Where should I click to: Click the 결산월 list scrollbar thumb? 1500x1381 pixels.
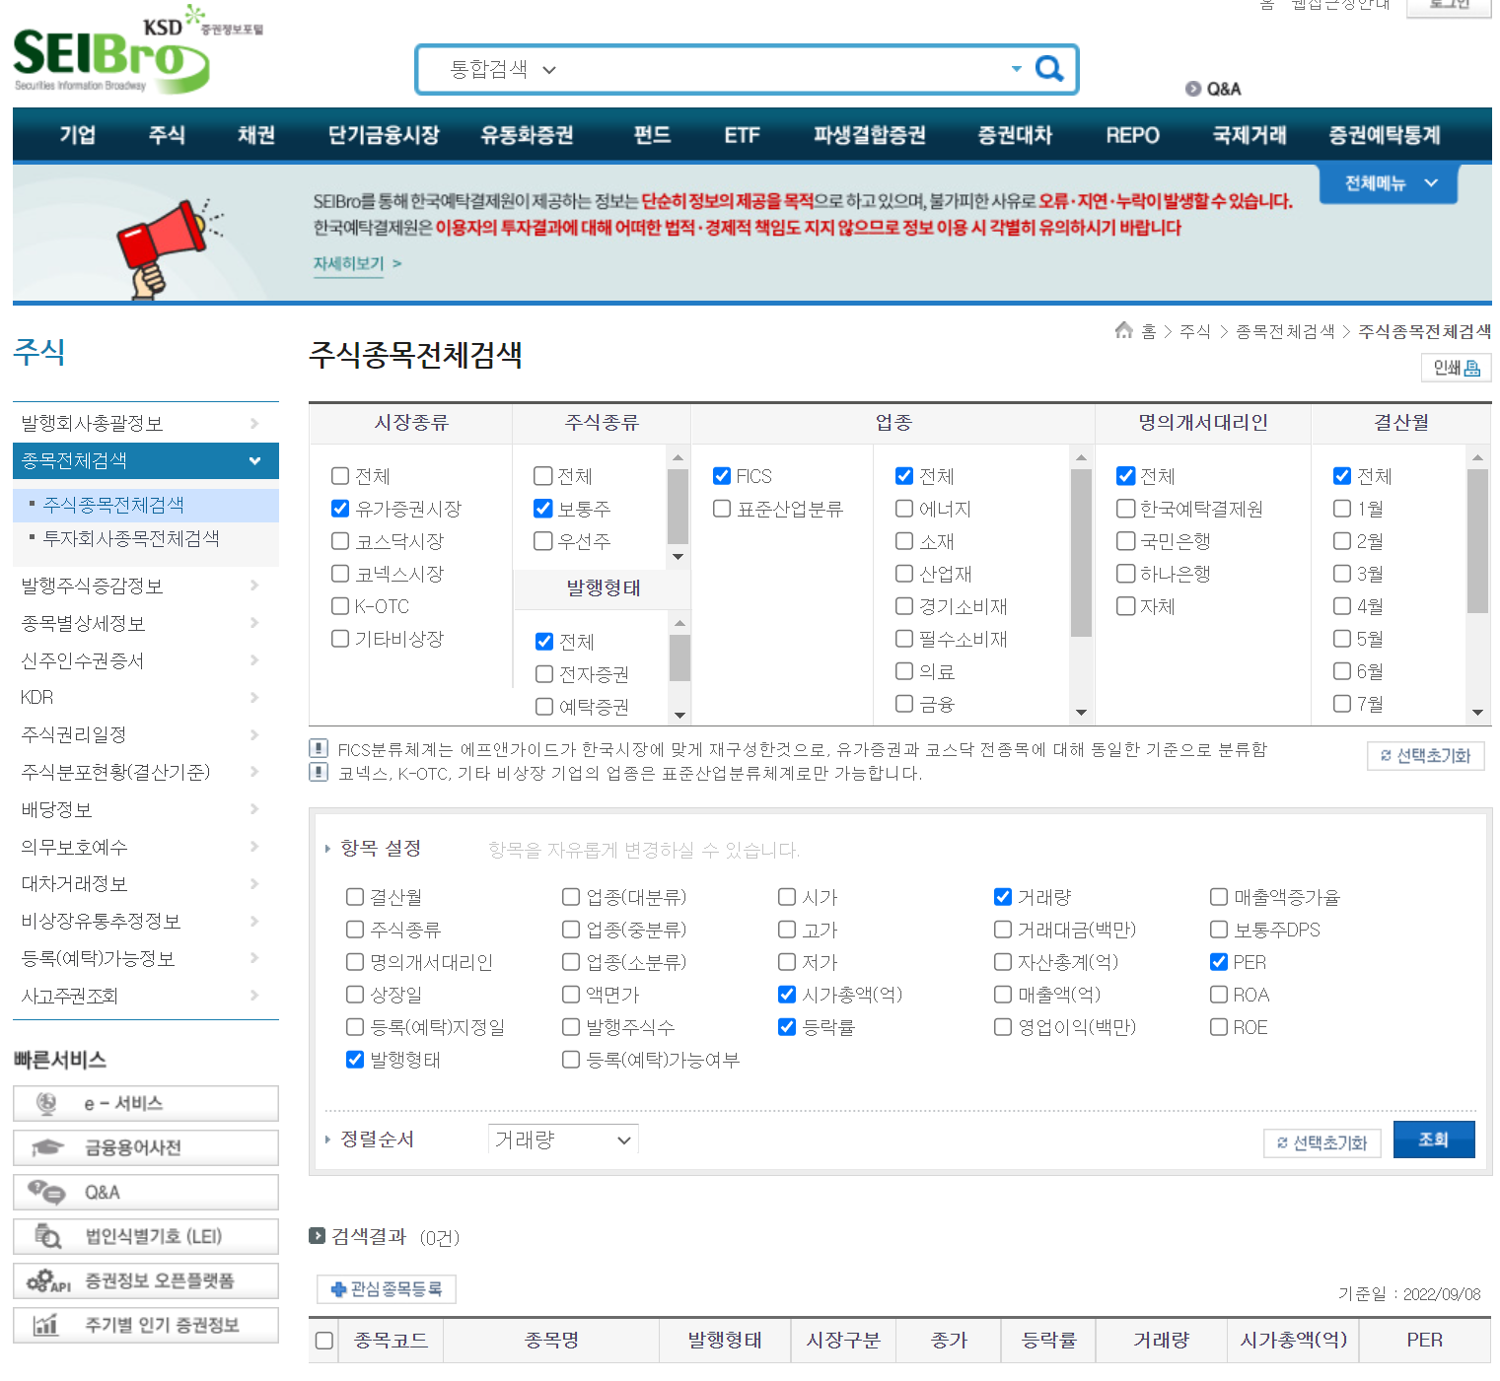(x=1477, y=540)
